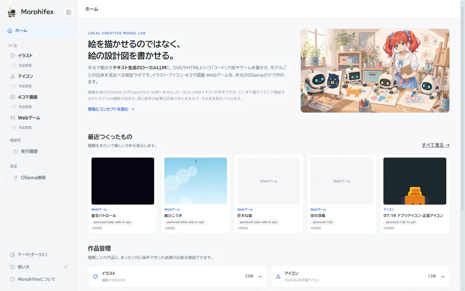Click the external link icon on 使い方 row
Viewport: 465px width, 291px height.
coord(65,267)
